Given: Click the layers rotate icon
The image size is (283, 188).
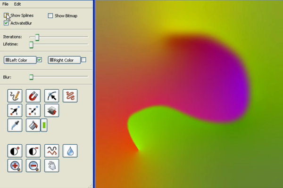Looking at the screenshot, I should (51, 110).
